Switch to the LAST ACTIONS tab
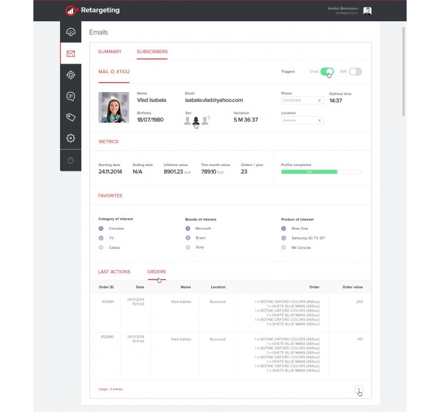The height and width of the screenshot is (412, 440). 114,271
